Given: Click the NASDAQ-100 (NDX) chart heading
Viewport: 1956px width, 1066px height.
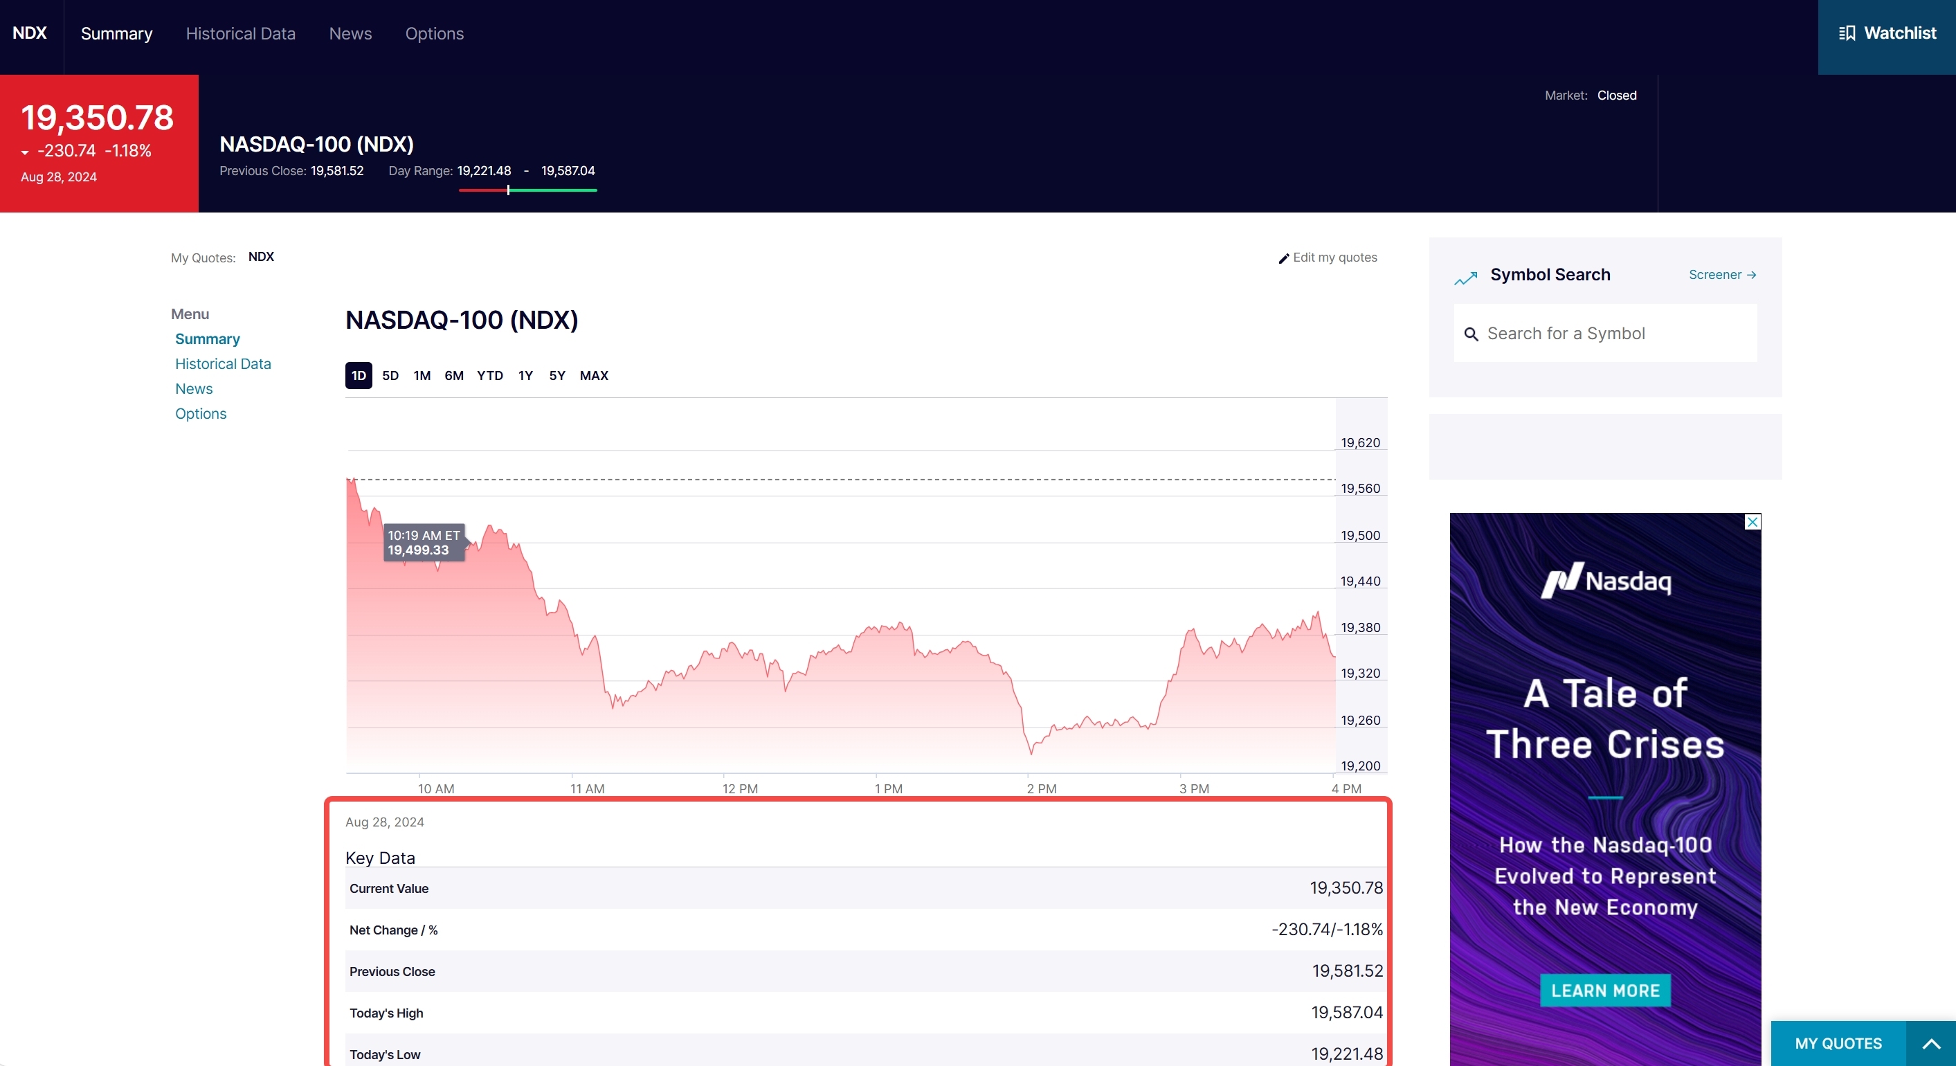Looking at the screenshot, I should pyautogui.click(x=462, y=320).
